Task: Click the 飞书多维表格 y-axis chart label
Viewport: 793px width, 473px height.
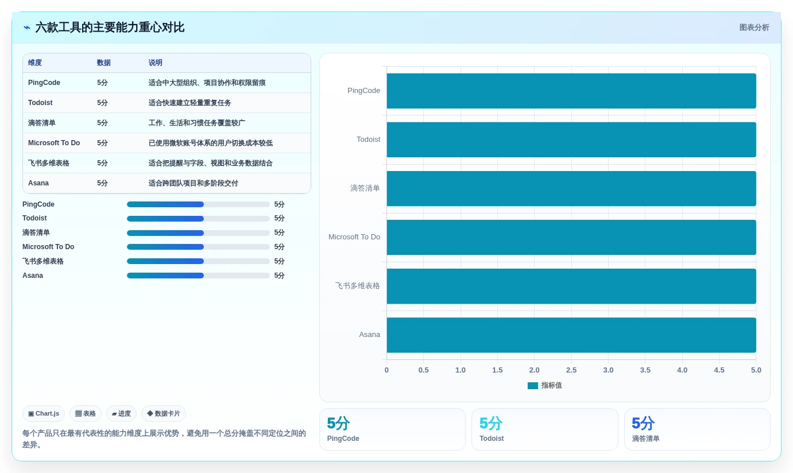Action: click(x=358, y=286)
